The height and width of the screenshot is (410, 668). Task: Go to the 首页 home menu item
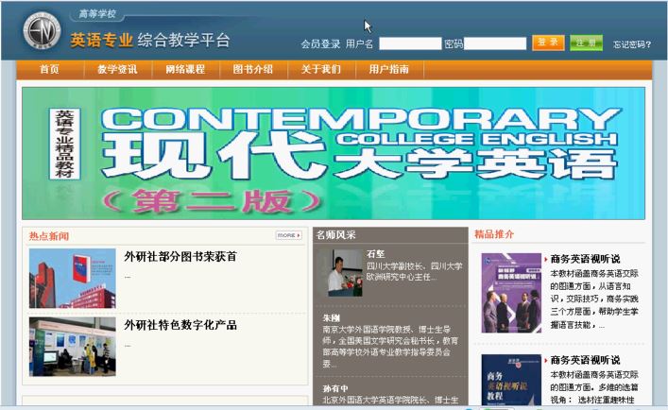click(x=50, y=69)
